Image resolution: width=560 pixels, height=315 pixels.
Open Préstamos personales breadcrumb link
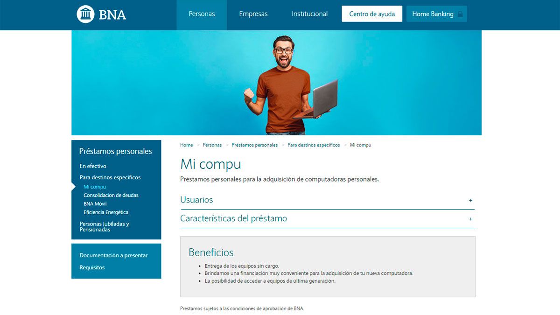tap(255, 145)
